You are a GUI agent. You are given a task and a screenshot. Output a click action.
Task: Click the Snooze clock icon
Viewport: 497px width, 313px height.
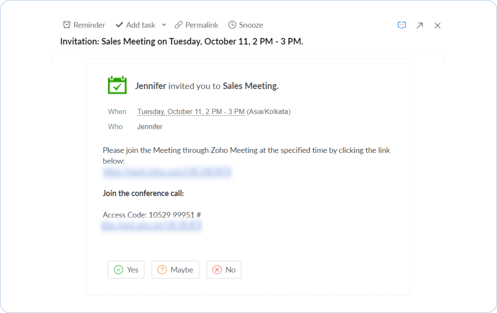(232, 25)
